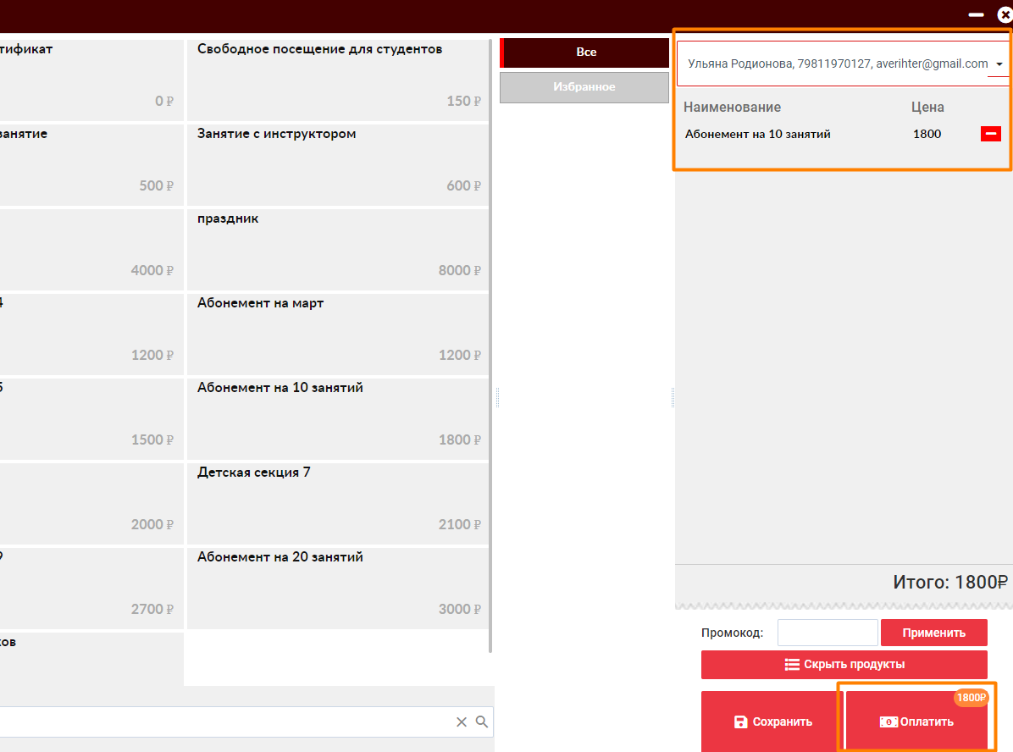The height and width of the screenshot is (752, 1013).
Task: Add Детская секция 7 to order
Action: [x=337, y=502]
